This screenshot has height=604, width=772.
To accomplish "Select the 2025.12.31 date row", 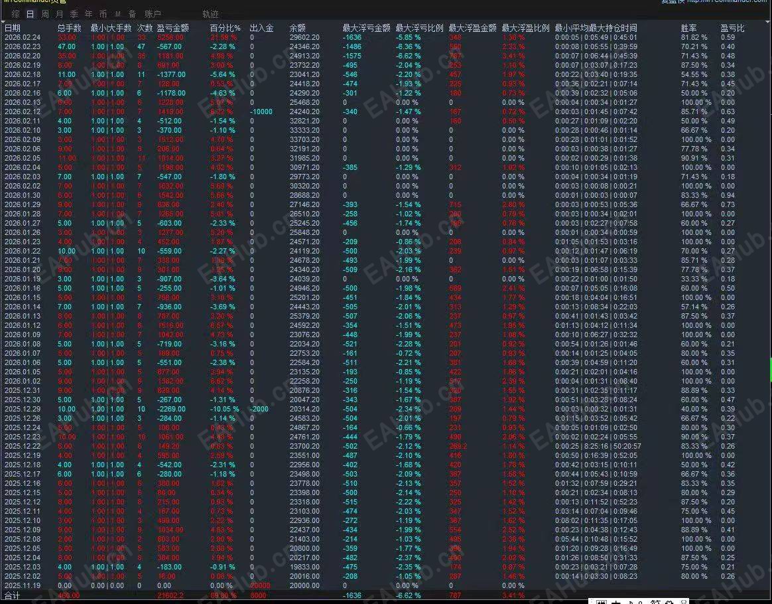I will click(23, 390).
